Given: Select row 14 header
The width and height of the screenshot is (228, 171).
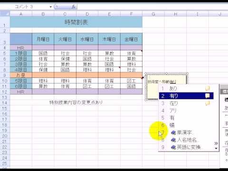Looking at the screenshot, I should pyautogui.click(x=5, y=103).
